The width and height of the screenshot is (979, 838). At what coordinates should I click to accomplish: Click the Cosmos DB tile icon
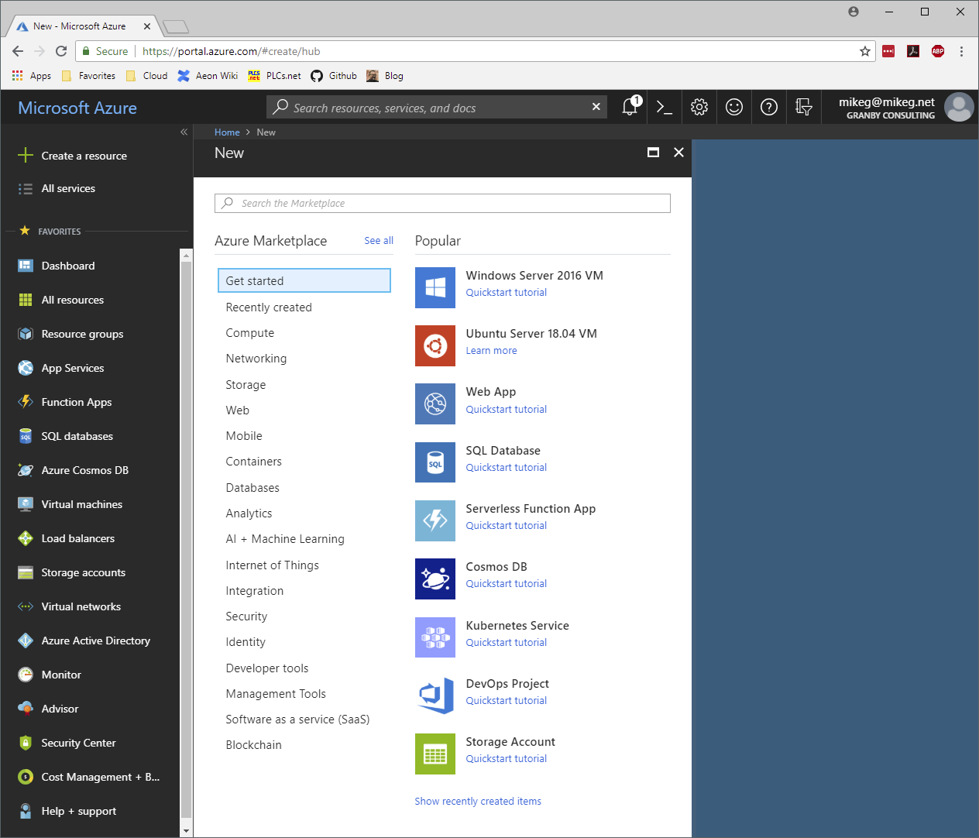[x=435, y=579]
